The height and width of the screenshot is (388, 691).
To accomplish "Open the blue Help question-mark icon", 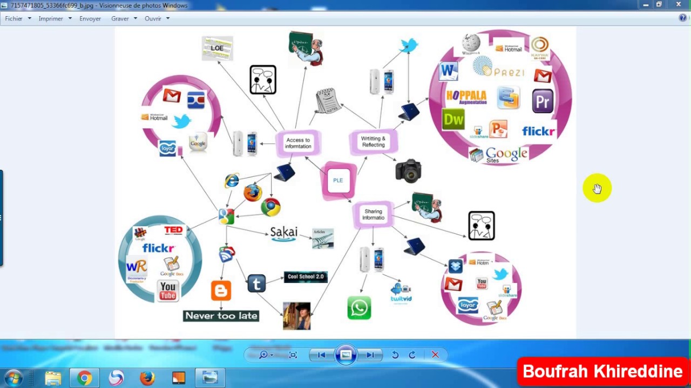I will 682,18.
